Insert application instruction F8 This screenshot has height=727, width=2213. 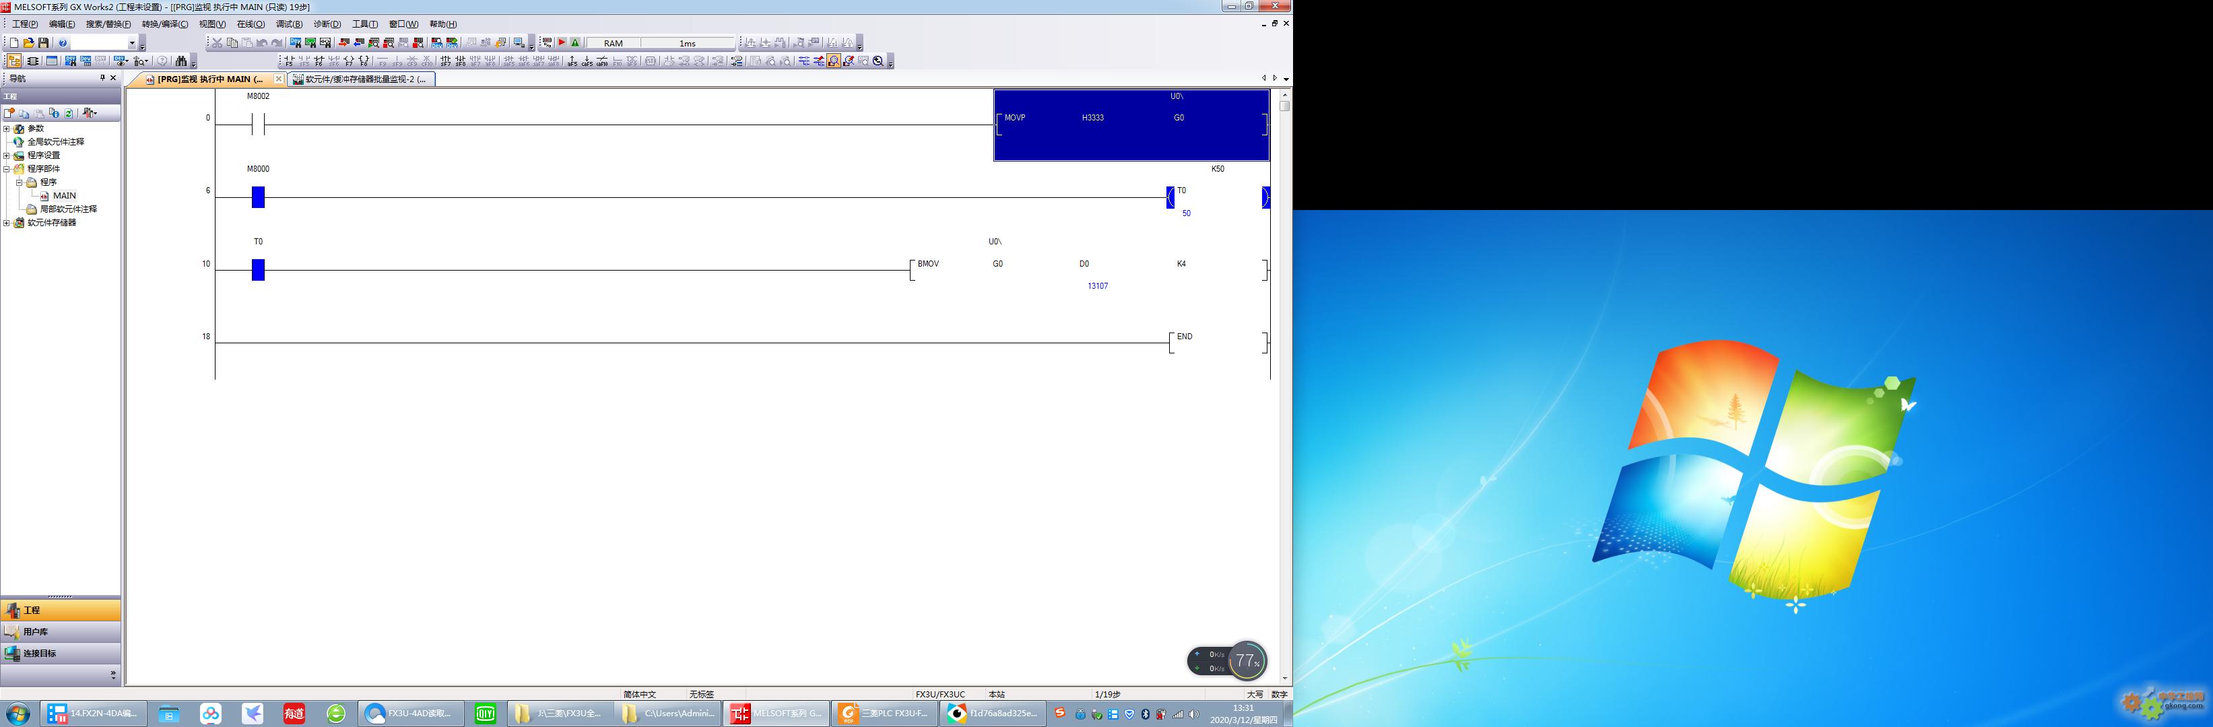coord(364,61)
